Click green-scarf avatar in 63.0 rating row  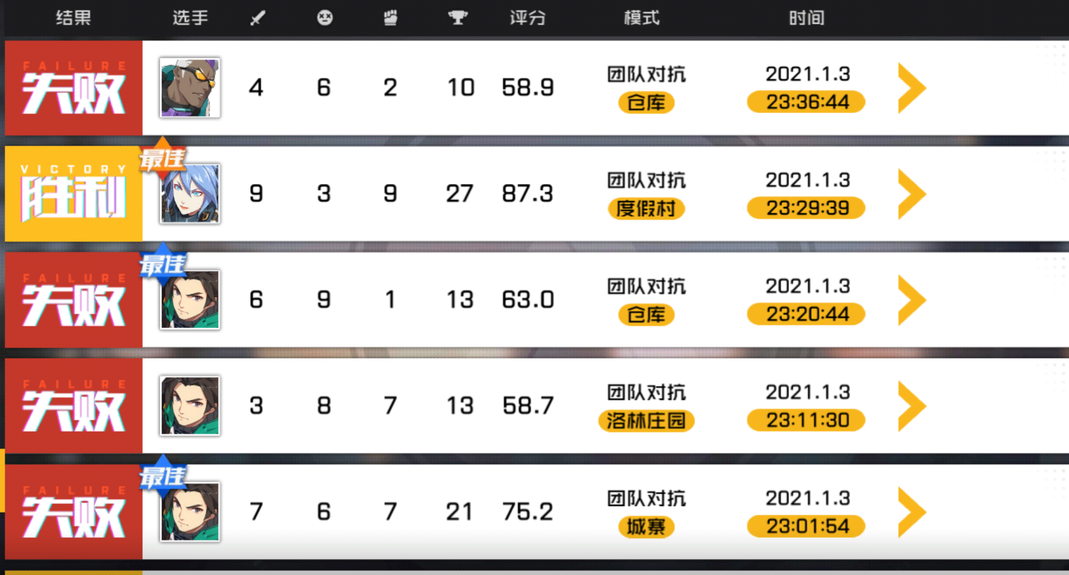coord(190,300)
